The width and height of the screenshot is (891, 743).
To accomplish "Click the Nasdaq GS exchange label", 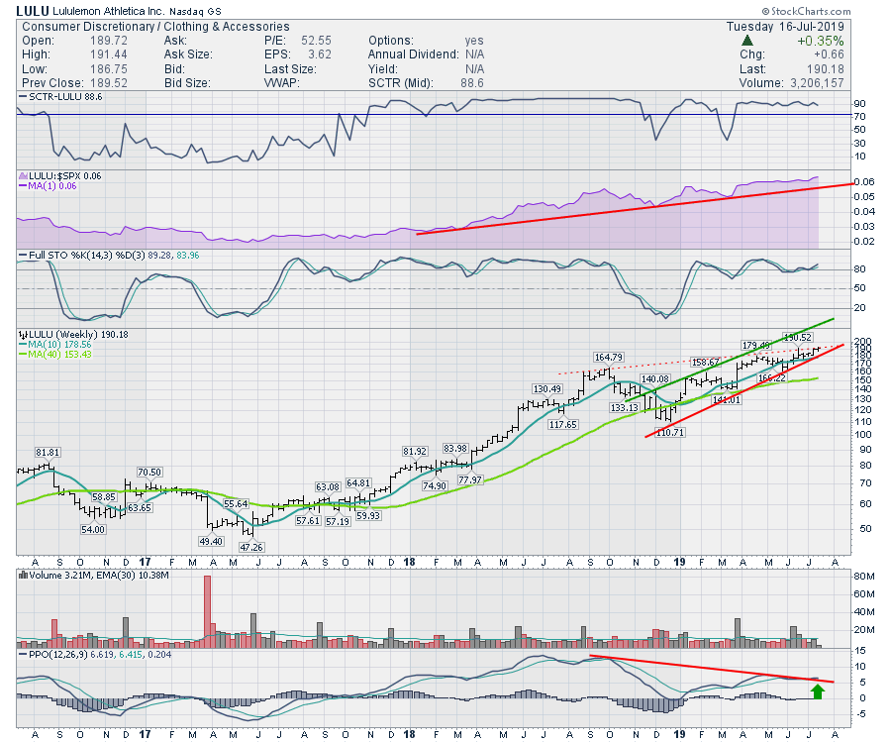I will [x=196, y=11].
